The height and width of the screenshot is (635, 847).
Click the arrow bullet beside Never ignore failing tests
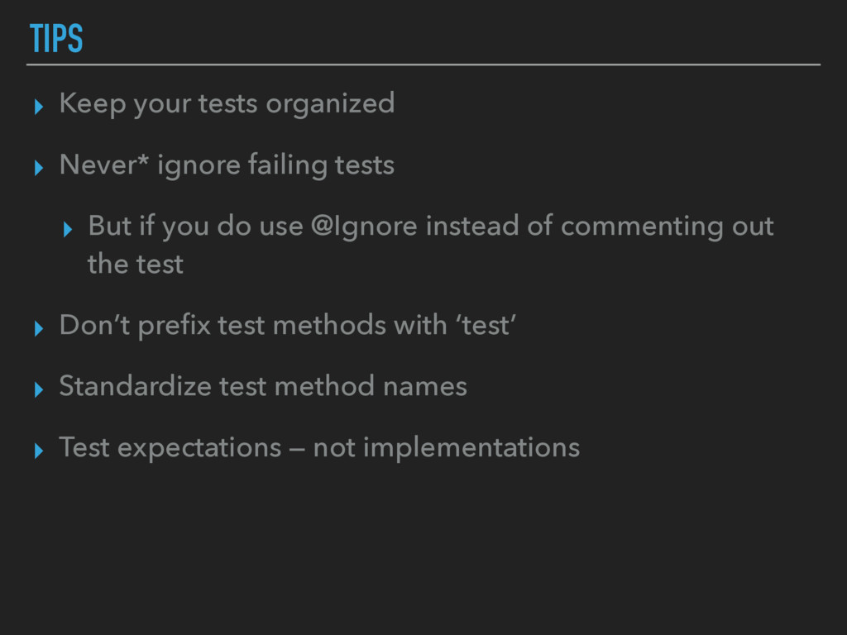39,167
